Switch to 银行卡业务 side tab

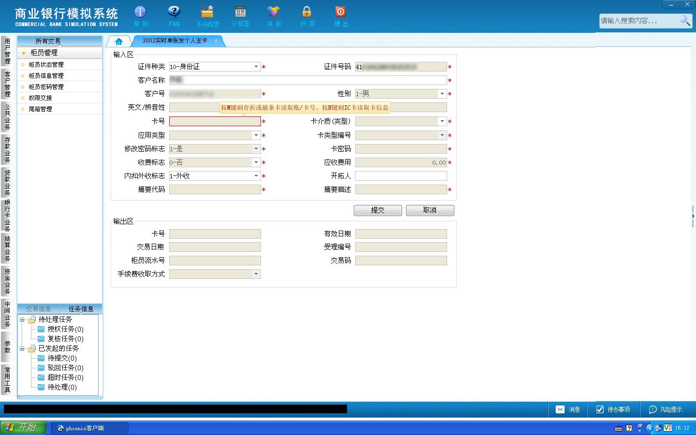pos(7,216)
